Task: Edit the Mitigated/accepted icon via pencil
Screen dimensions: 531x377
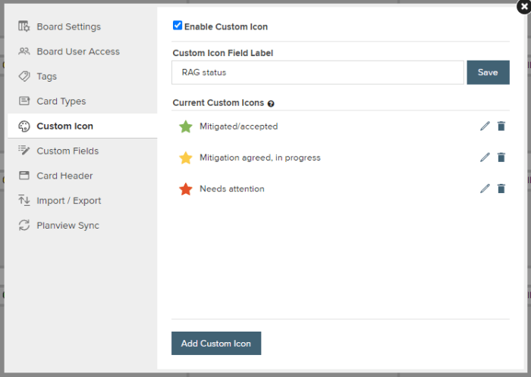Action: point(485,126)
